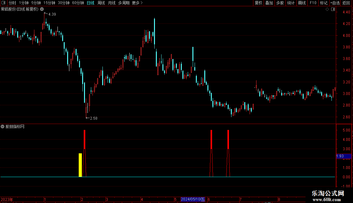Open 股朋指标网 indicator dropdown arrow

[2, 127]
